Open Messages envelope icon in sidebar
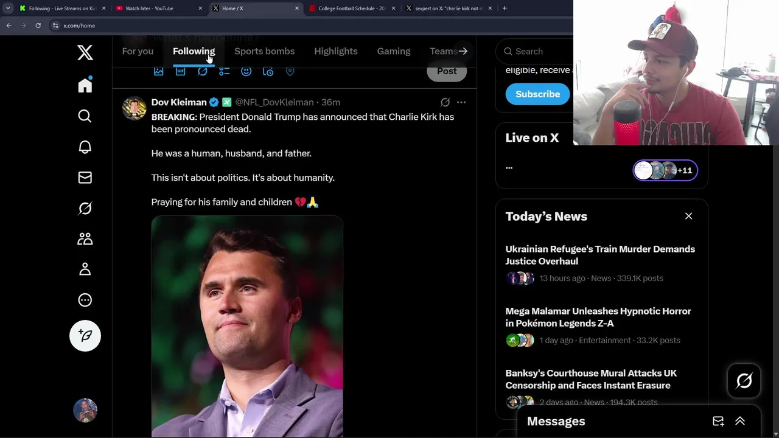 click(85, 178)
